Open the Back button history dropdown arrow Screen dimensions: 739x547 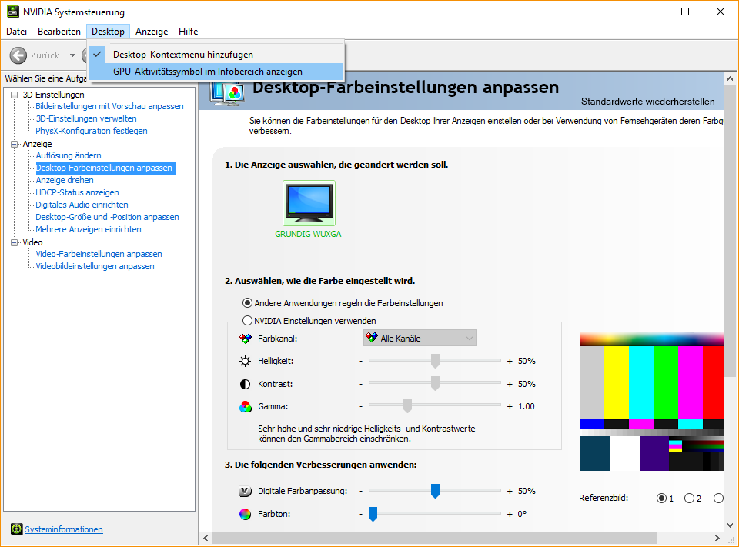(72, 55)
